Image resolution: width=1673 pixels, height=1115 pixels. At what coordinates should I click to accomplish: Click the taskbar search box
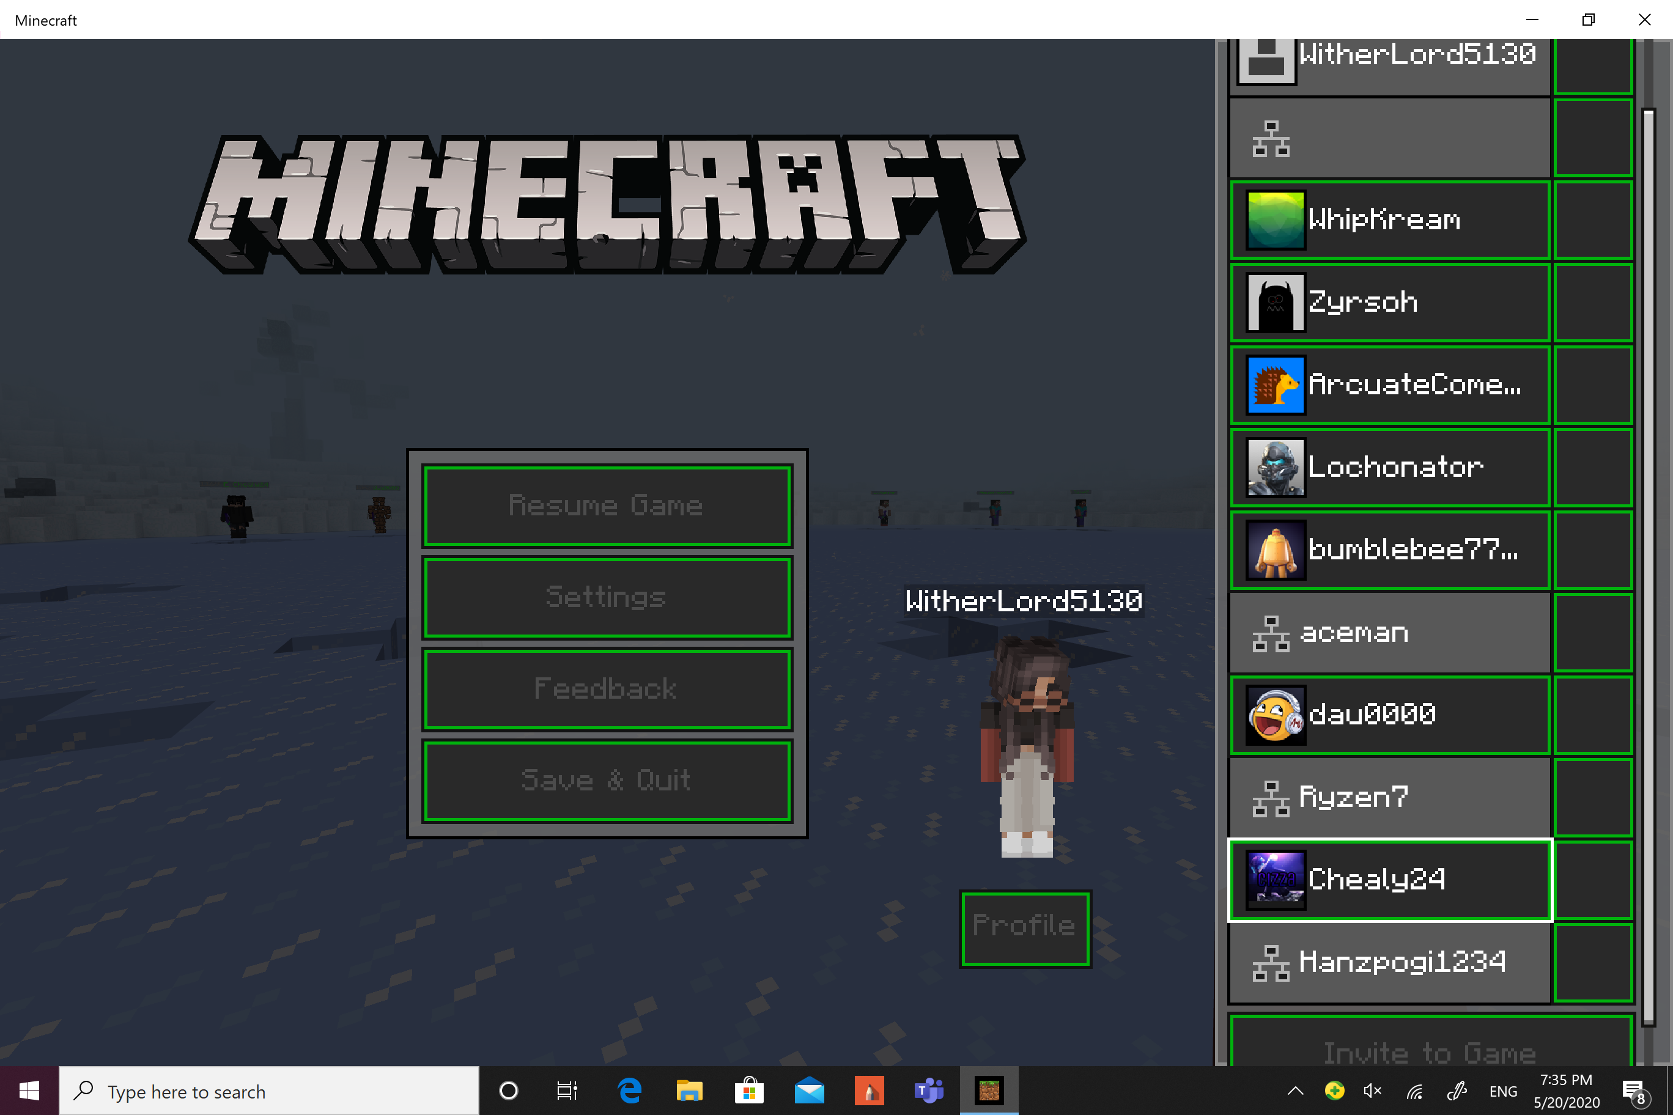[269, 1091]
